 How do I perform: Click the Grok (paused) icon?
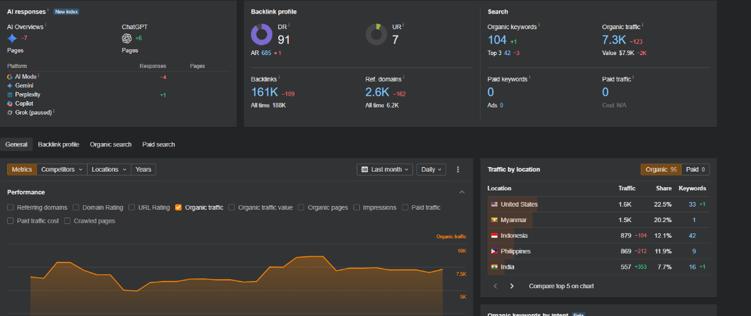click(x=10, y=112)
